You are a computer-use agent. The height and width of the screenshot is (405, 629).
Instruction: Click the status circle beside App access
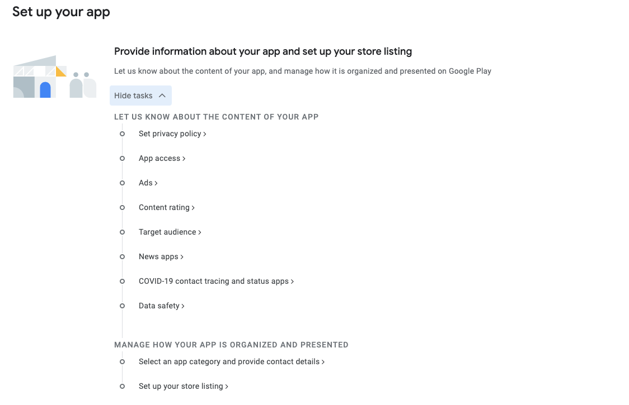[122, 159]
